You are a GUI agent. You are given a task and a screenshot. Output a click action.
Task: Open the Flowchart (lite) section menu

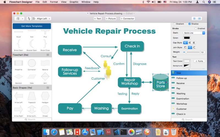pos(48,55)
